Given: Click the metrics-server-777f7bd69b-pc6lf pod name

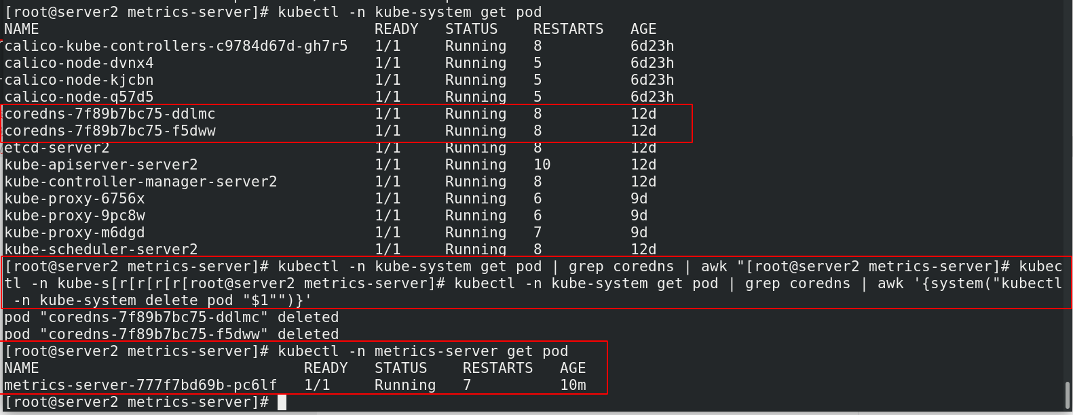Looking at the screenshot, I should (x=140, y=385).
